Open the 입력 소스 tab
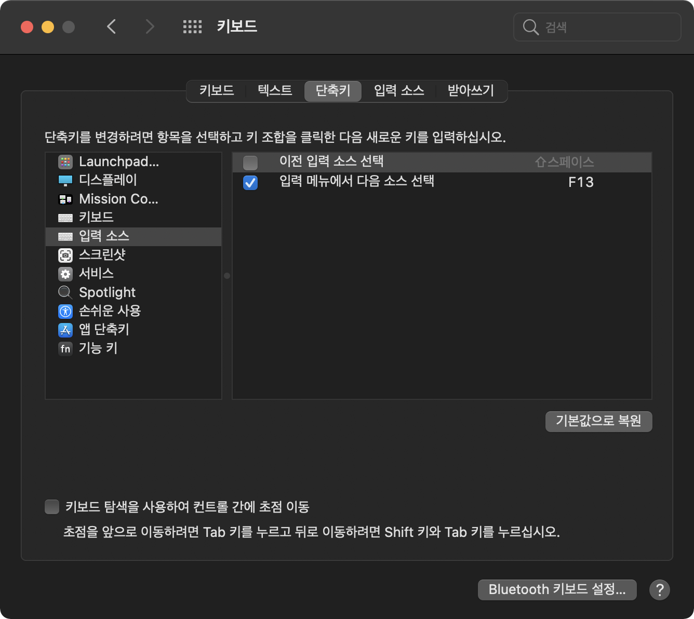Image resolution: width=694 pixels, height=619 pixels. pyautogui.click(x=399, y=91)
